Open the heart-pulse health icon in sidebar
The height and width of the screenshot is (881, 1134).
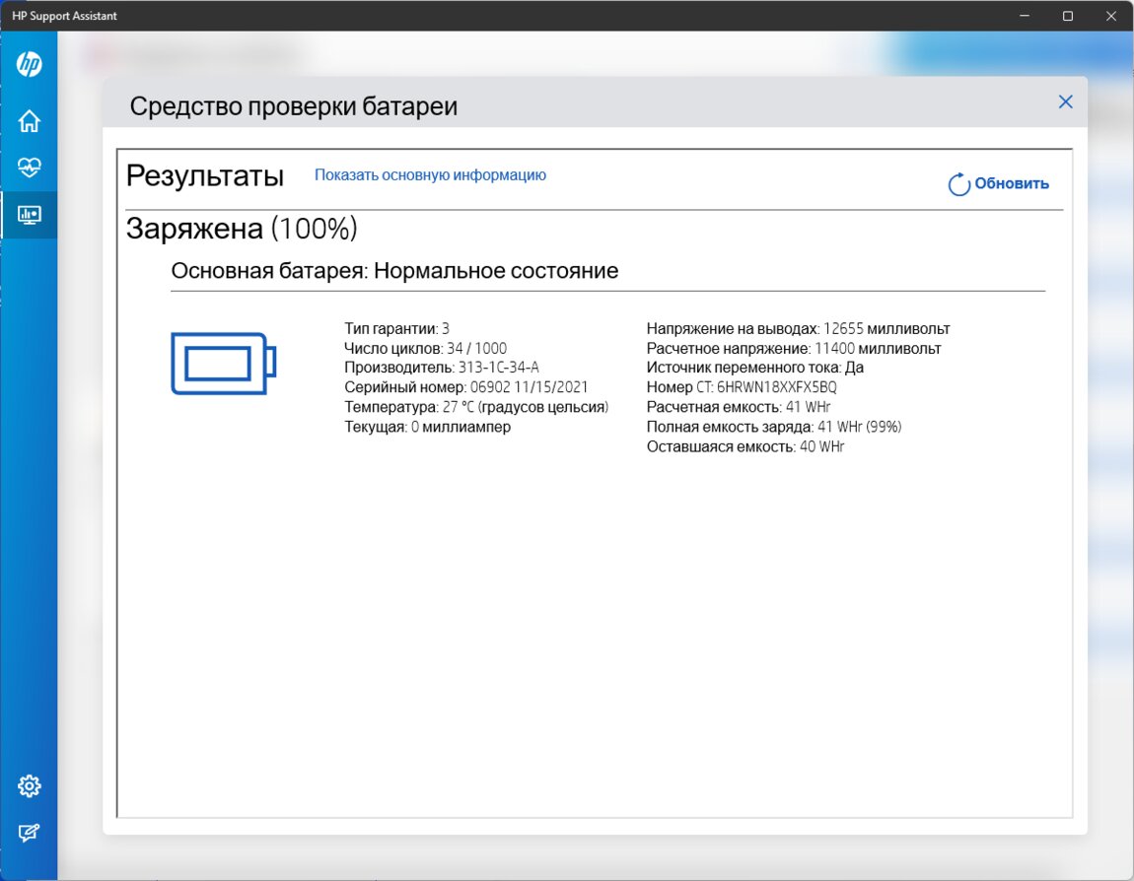click(x=29, y=168)
